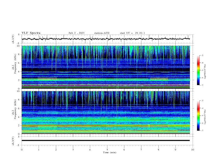Screen dimensions: 217x168
Task: Click the '8' kHz tick of ch.1 spectrogram
Action: point(19,54)
